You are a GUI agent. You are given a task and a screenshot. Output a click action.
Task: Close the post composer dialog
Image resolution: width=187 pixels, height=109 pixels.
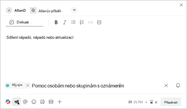[181, 5]
